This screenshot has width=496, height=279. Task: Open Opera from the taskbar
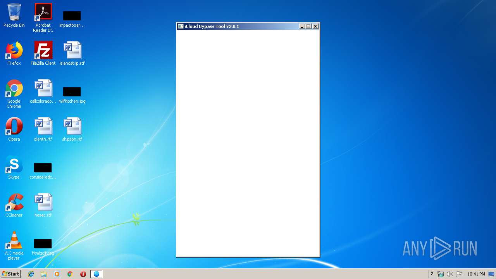point(83,274)
